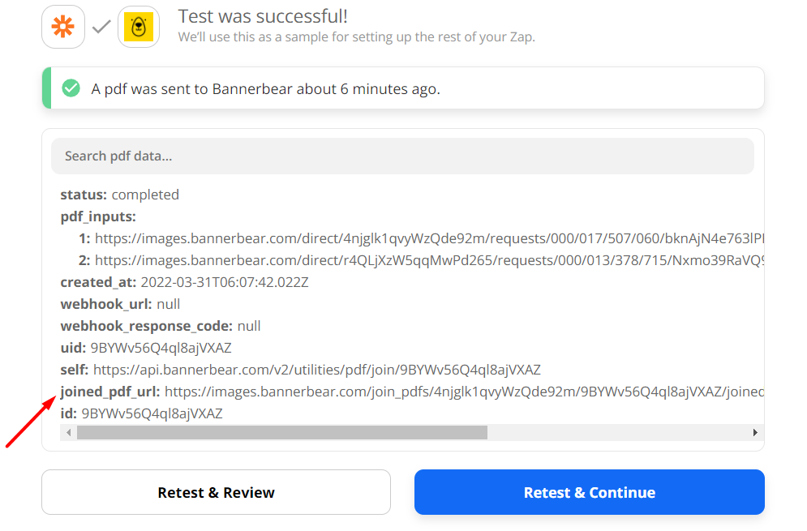
Task: Focus the Search pdf data field
Action: point(402,156)
